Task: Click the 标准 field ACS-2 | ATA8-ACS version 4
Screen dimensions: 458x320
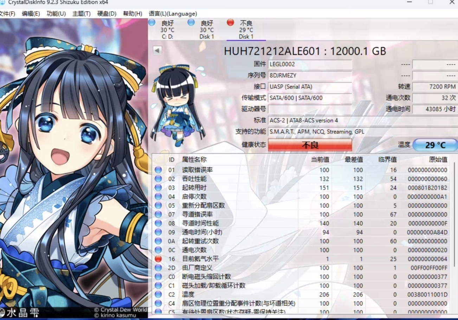Action: (363, 120)
